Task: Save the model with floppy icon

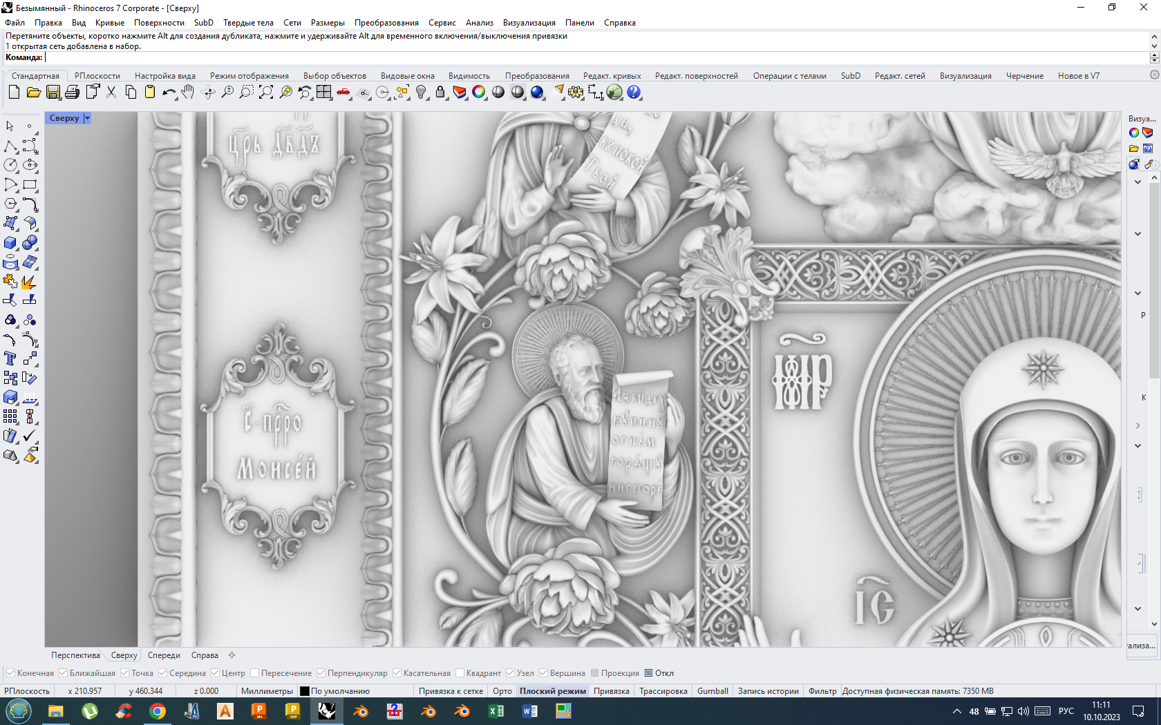Action: click(x=53, y=92)
